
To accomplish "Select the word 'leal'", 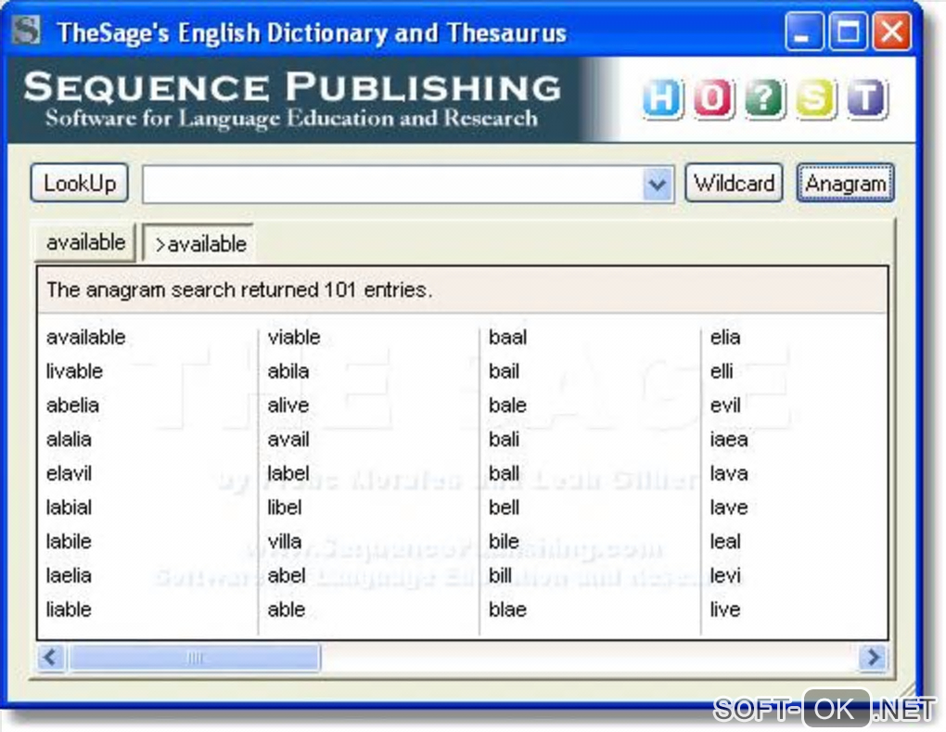I will (x=725, y=541).
